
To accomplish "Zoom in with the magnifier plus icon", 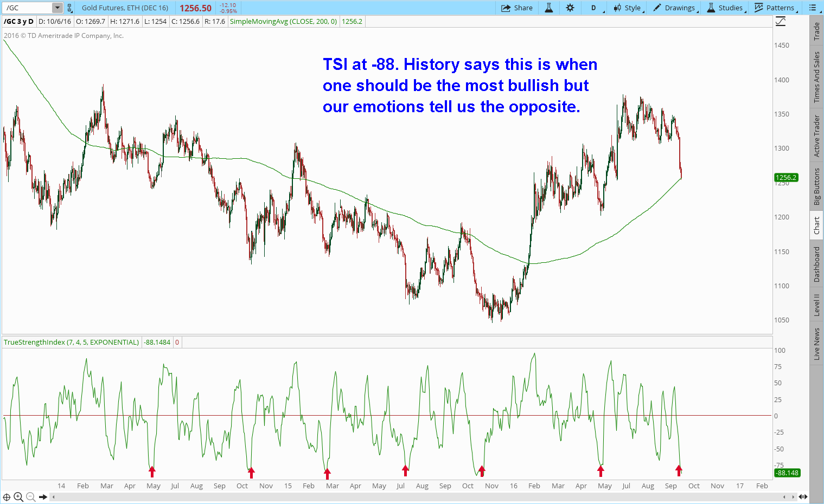I will tap(18, 497).
